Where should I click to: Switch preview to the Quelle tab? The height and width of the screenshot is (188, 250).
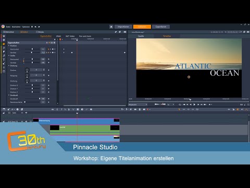[x=141, y=36]
